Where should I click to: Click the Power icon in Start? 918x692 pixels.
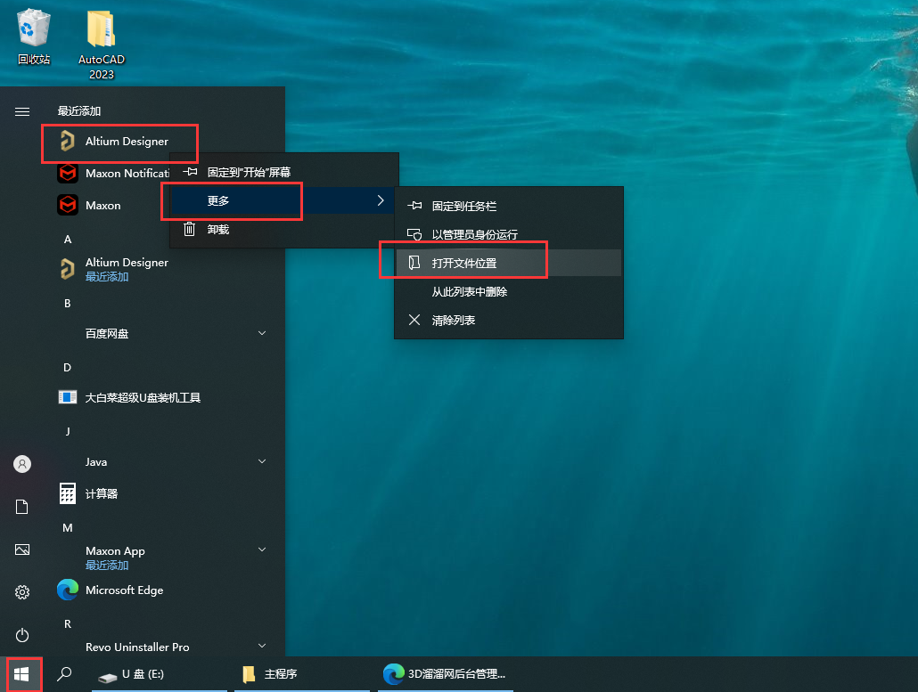coord(22,635)
